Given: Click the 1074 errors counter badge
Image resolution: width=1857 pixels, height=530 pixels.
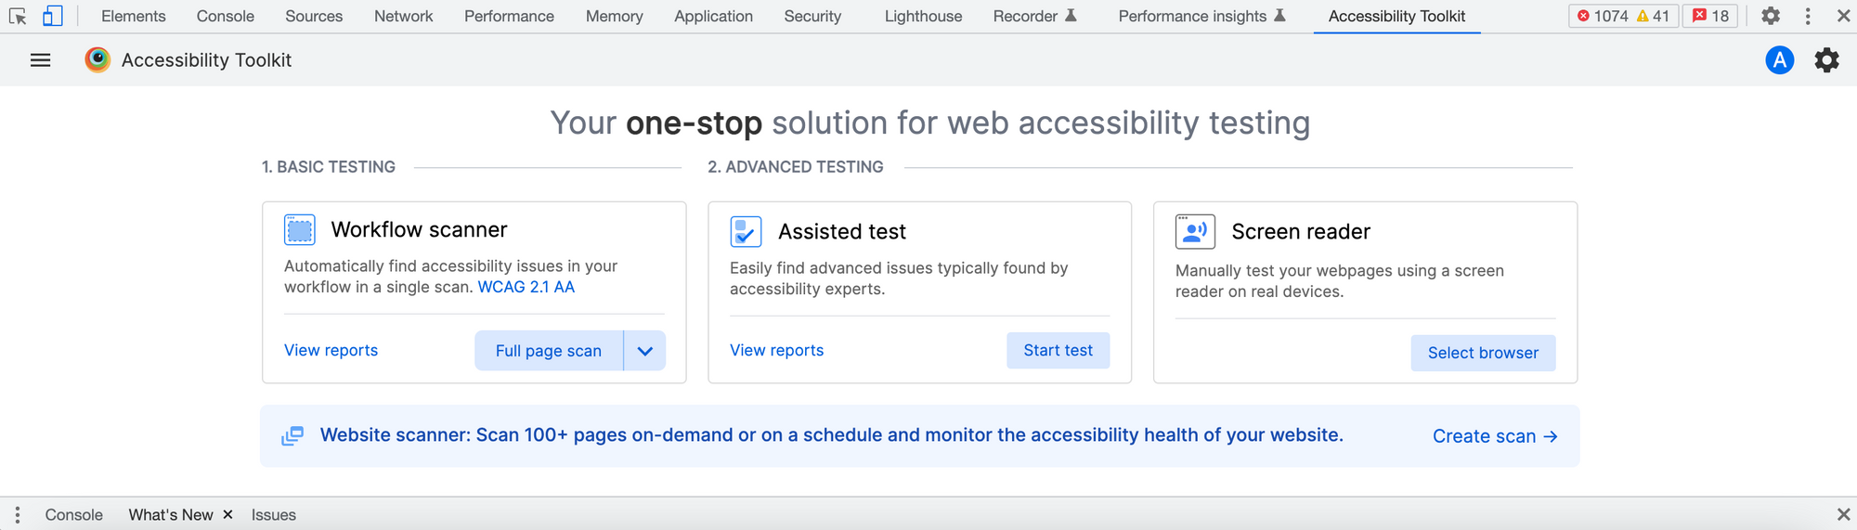Looking at the screenshot, I should point(1603,17).
